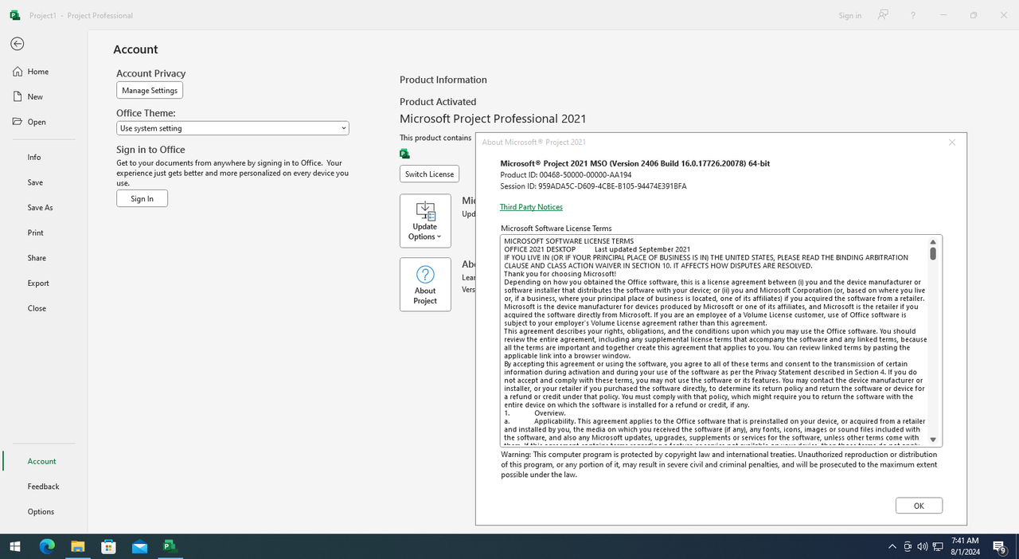The image size is (1019, 559).
Task: Click the coming soon megaphone icon in title bar
Action: pos(883,15)
